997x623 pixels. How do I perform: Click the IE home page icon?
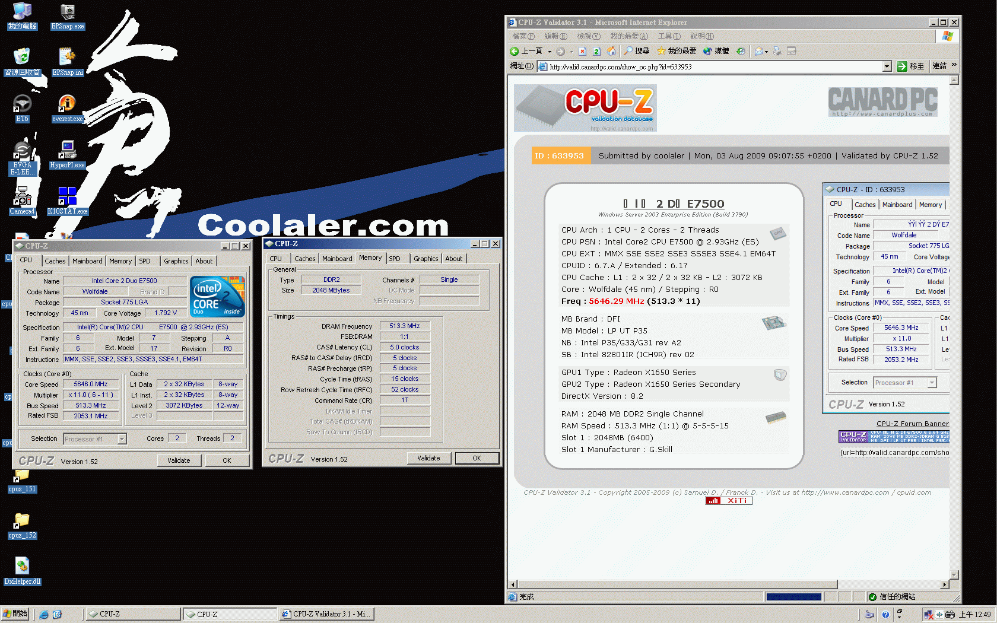(x=611, y=51)
